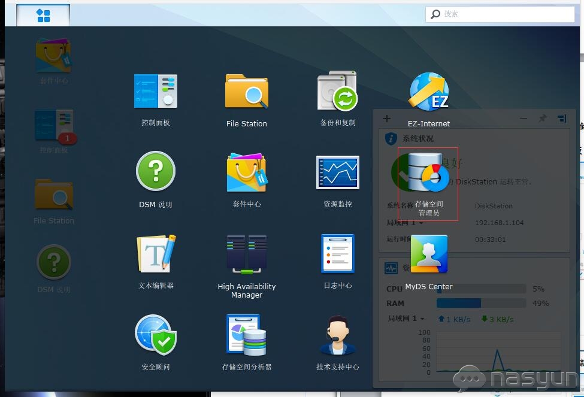
Task: Minimize the widget panel
Action: 524,119
